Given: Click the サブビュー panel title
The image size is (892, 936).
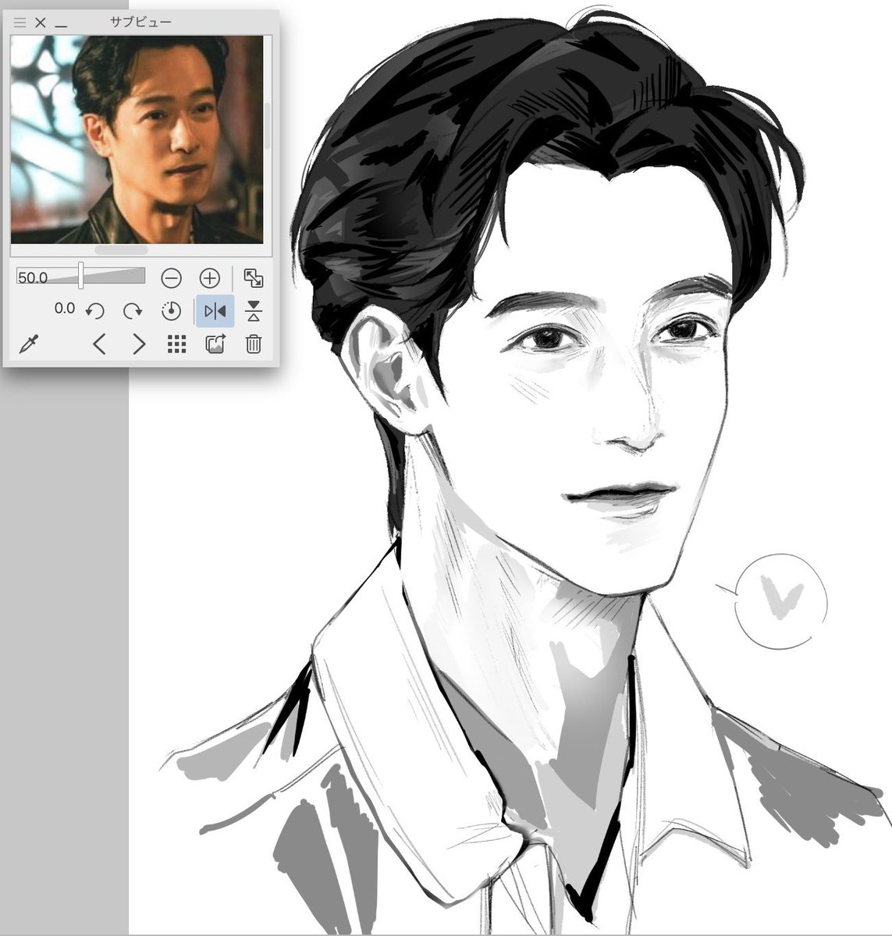Looking at the screenshot, I should coord(140,22).
